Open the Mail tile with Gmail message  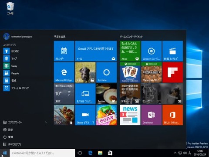(96, 51)
